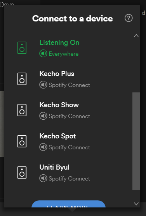146x216 pixels.
Task: Open the help question mark icon
Action: (x=129, y=18)
